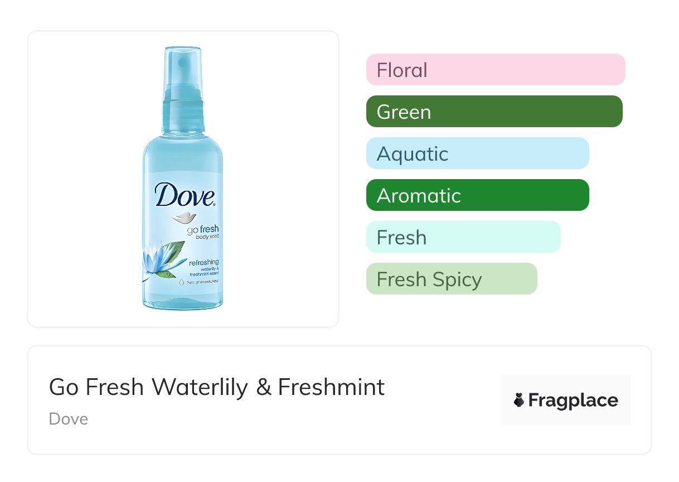Open the Dove brand link under the title

pos(69,419)
